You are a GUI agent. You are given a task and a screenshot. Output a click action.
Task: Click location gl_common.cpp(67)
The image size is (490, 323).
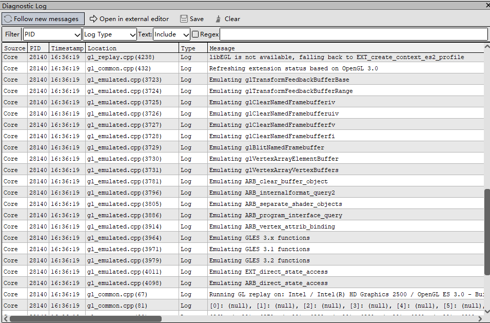pos(117,294)
